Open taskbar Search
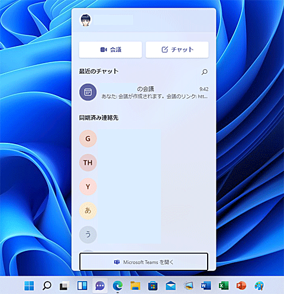284x294 pixels. point(47,286)
